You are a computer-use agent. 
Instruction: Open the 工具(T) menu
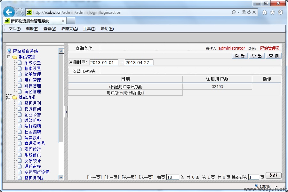point(89,29)
